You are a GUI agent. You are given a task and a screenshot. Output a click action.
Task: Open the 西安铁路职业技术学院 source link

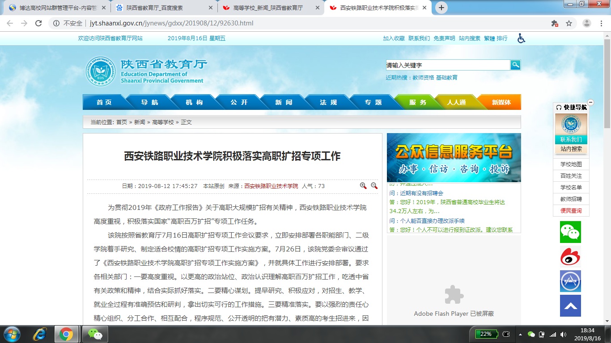pos(271,186)
